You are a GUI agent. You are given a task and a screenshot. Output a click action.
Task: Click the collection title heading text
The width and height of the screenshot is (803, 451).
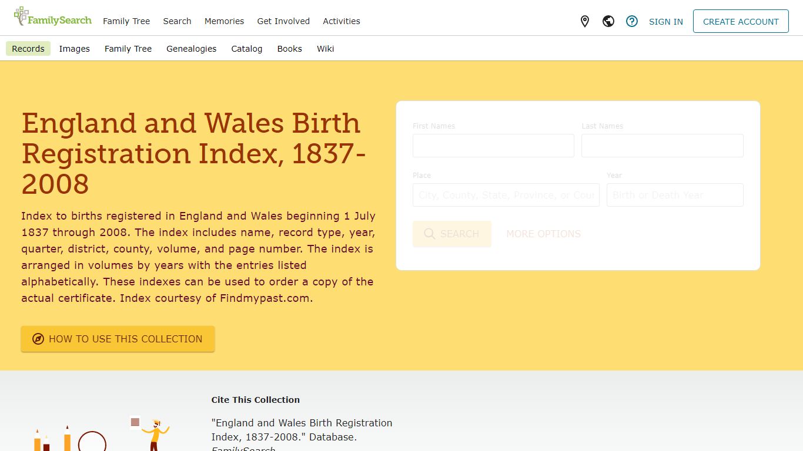click(194, 153)
